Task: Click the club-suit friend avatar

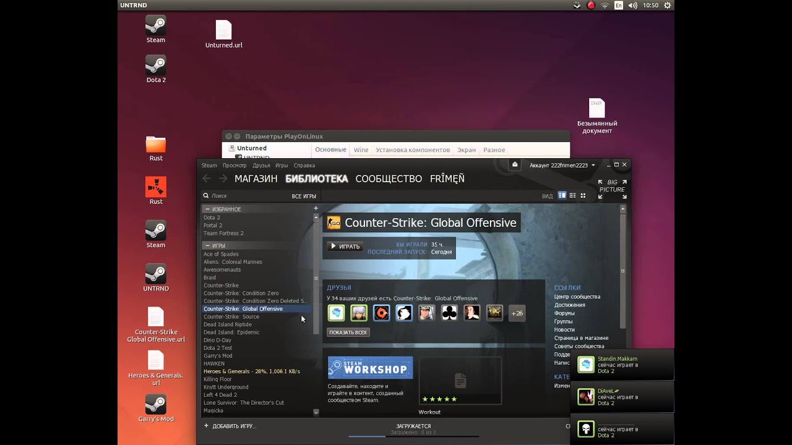Action: point(449,313)
